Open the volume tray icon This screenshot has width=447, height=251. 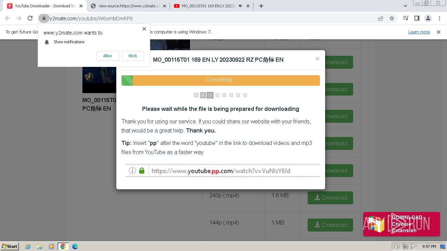(x=397, y=246)
